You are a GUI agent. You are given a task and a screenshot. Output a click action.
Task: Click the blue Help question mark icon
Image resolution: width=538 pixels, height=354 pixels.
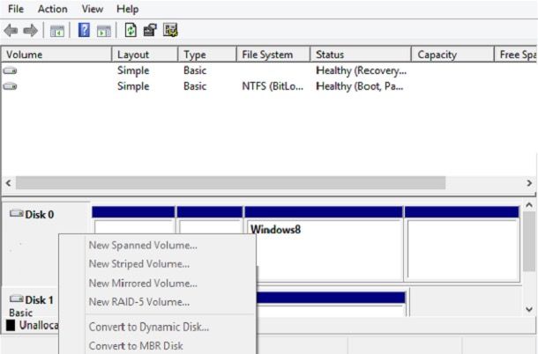[x=85, y=30]
